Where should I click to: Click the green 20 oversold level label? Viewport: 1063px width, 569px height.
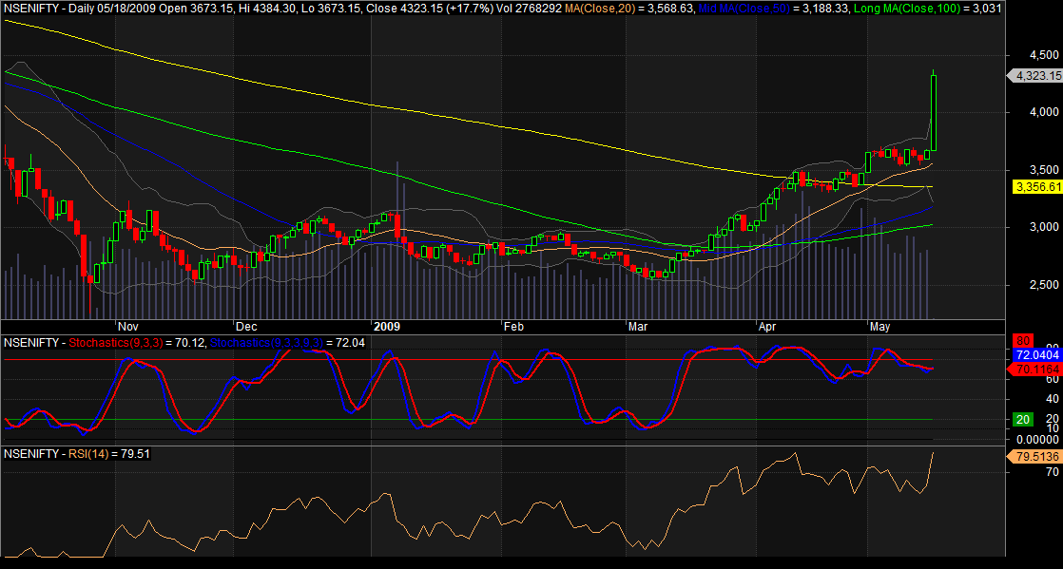coord(1021,419)
